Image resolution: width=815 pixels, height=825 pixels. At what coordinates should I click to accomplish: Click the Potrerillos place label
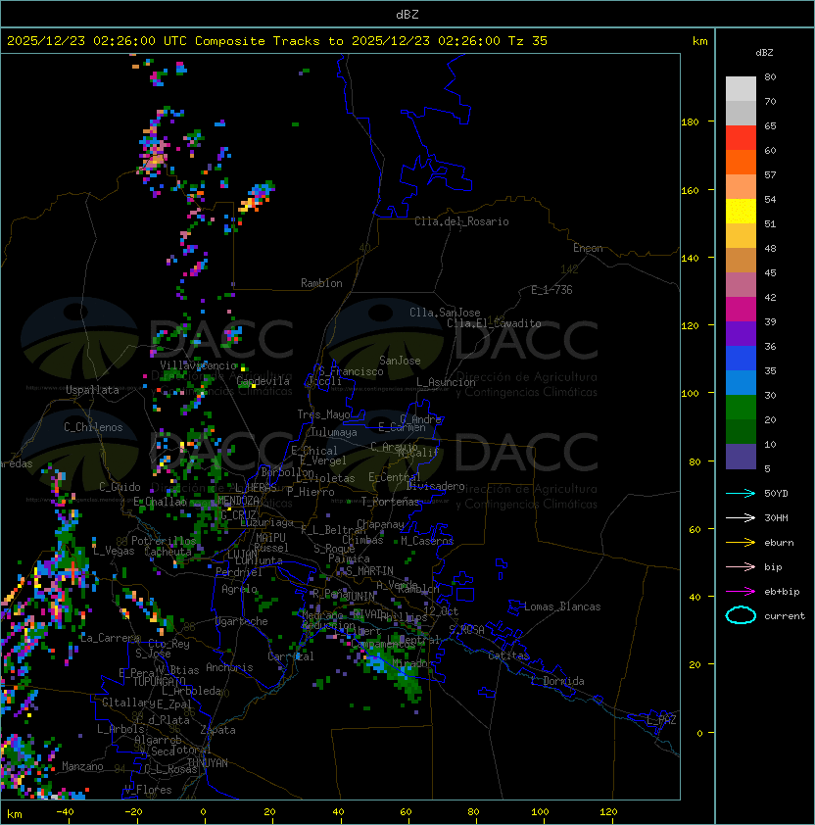coord(164,541)
